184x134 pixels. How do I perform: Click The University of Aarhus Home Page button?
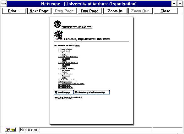(92, 92)
